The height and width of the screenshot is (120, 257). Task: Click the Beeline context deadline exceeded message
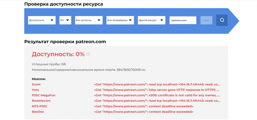(144, 112)
